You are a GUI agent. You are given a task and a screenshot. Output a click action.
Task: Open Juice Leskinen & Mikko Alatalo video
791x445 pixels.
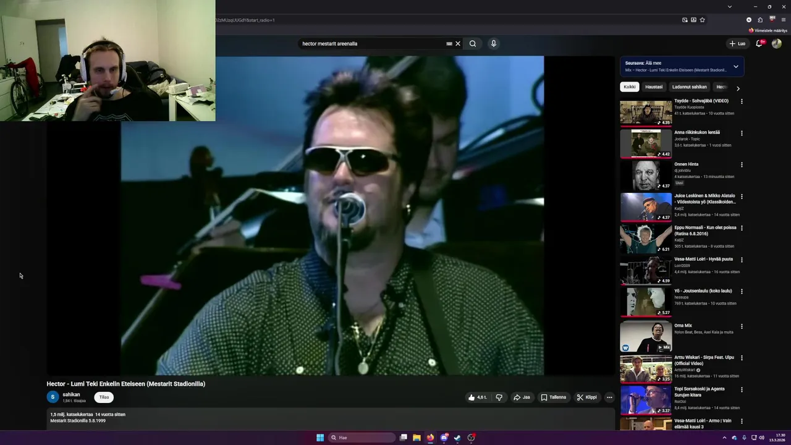pos(705,199)
